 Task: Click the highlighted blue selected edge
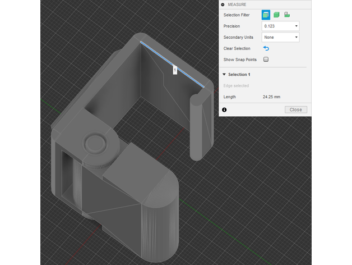coord(157,53)
